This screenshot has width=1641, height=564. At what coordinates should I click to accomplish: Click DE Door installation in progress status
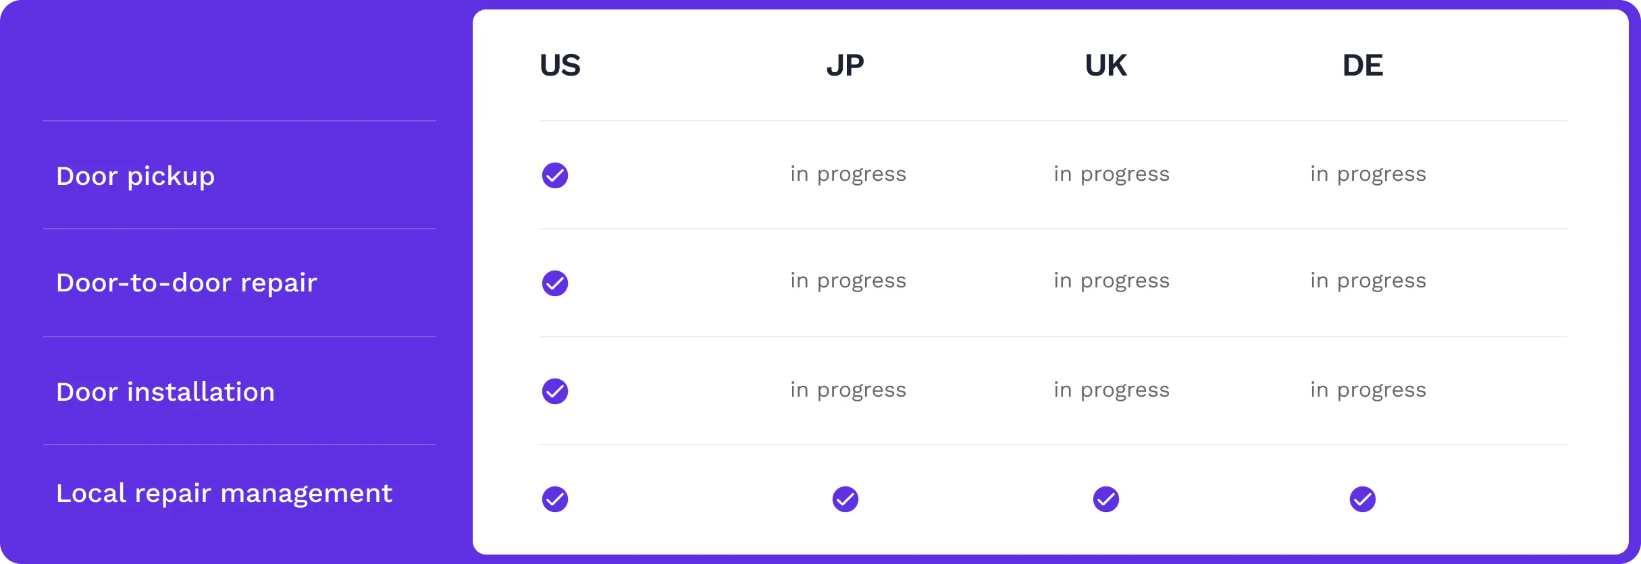(x=1368, y=390)
